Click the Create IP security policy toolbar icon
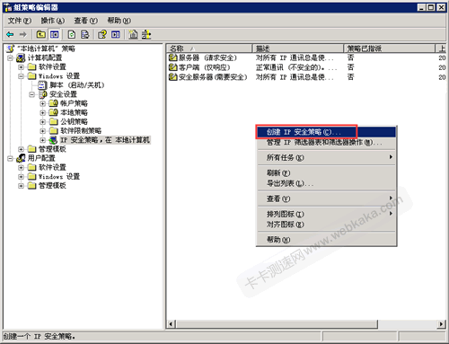Viewport: 449px width, 344px height. click(133, 35)
